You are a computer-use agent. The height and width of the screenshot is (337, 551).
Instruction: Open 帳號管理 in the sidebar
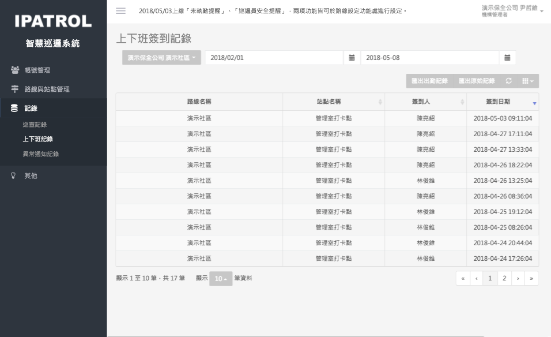pyautogui.click(x=37, y=70)
